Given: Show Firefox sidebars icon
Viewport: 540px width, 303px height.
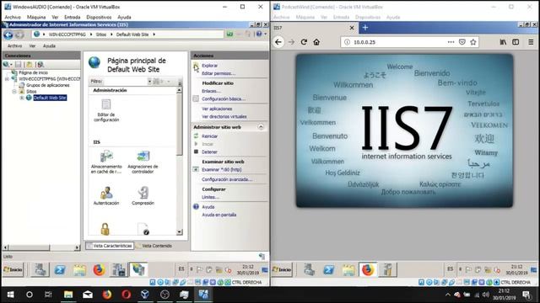Looking at the screenshot, I should (516, 42).
